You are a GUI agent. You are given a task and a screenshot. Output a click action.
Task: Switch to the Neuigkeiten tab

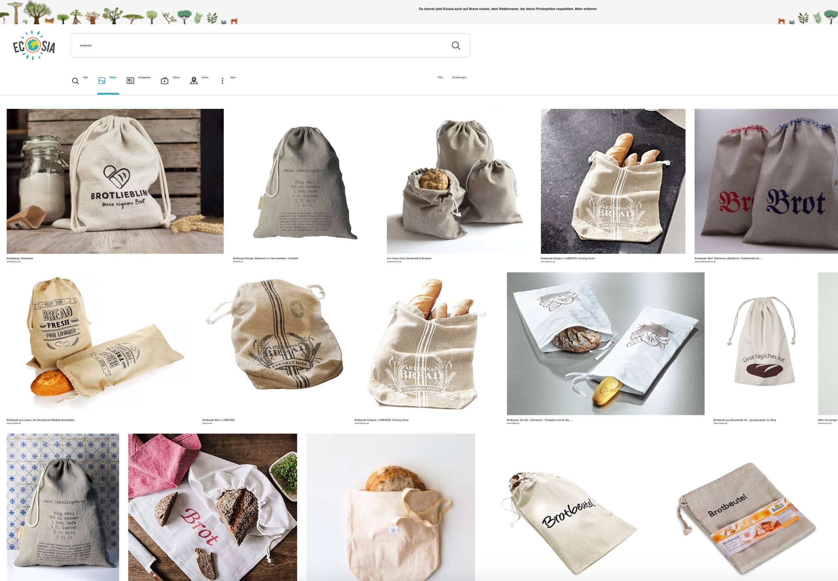point(144,78)
